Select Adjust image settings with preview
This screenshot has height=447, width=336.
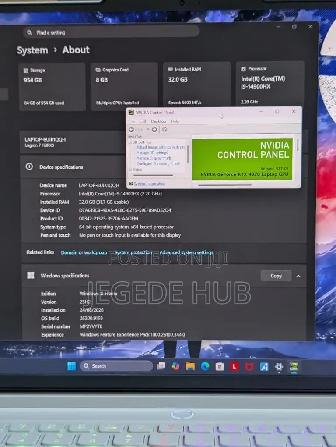tap(161, 147)
